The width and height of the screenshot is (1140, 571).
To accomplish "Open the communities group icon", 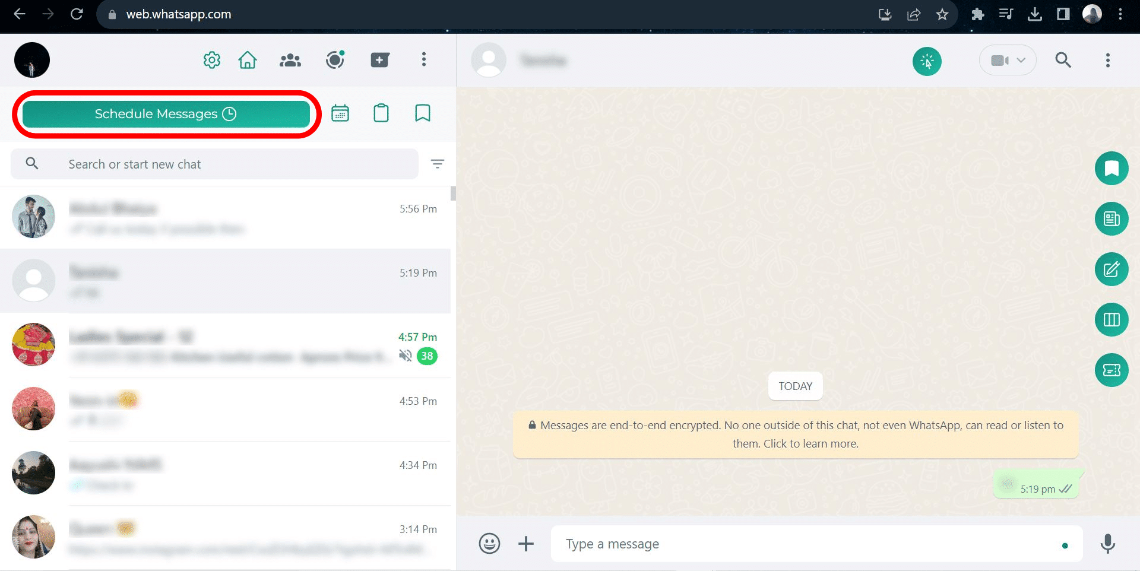I will (290, 60).
